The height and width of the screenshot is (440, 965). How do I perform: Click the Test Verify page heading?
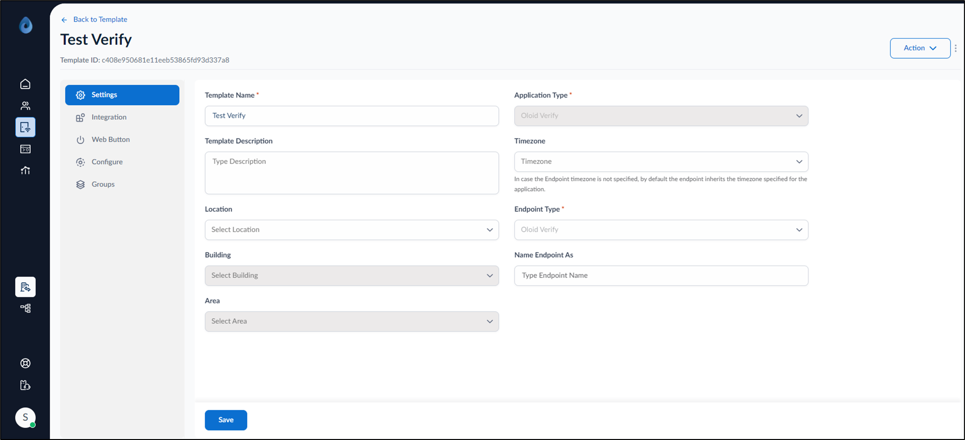tap(96, 40)
